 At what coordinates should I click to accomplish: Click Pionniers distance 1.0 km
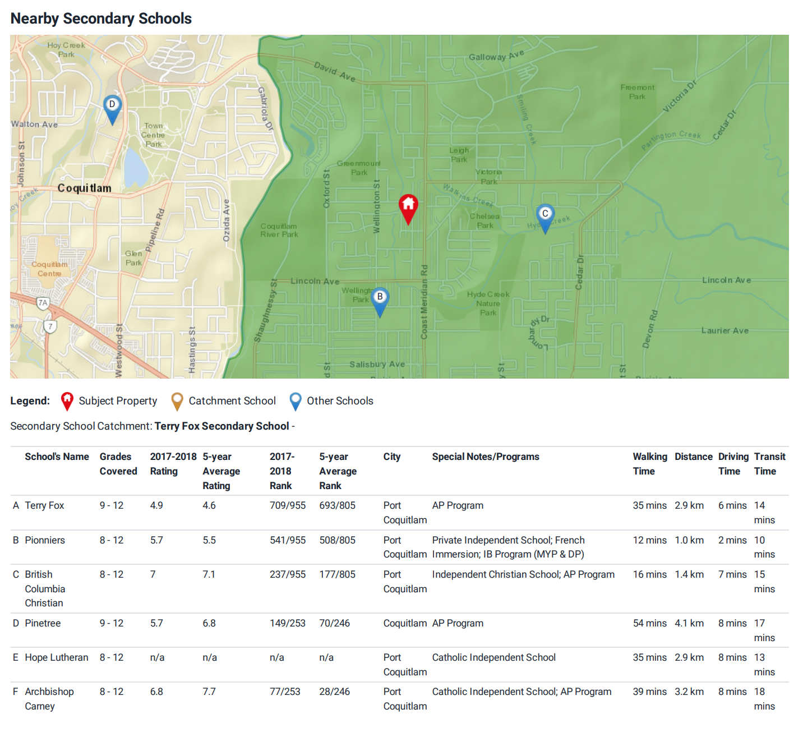point(689,540)
